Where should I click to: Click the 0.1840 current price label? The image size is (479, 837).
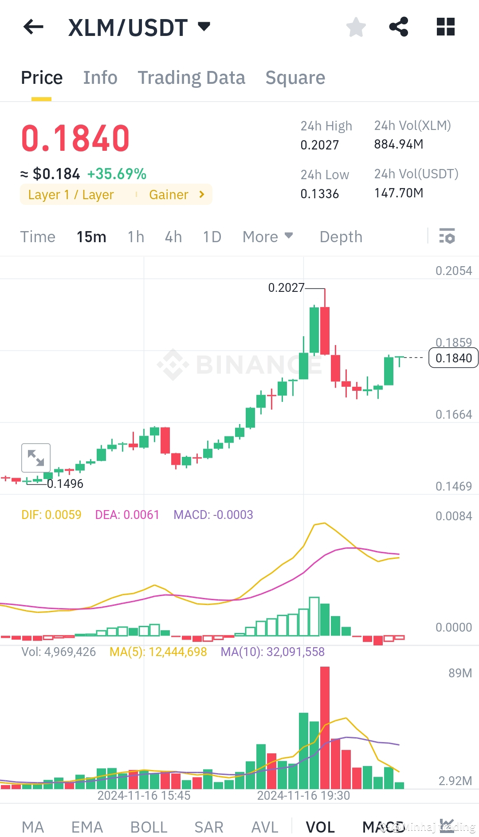coord(453,358)
